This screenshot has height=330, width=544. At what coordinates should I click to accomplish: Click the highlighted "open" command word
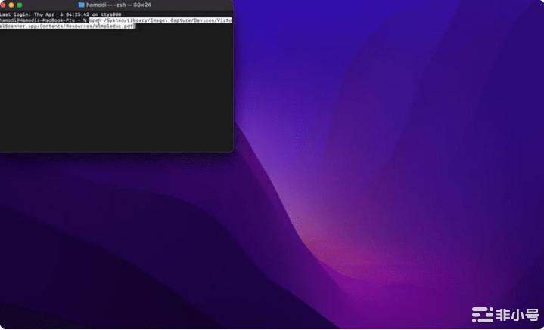point(95,20)
